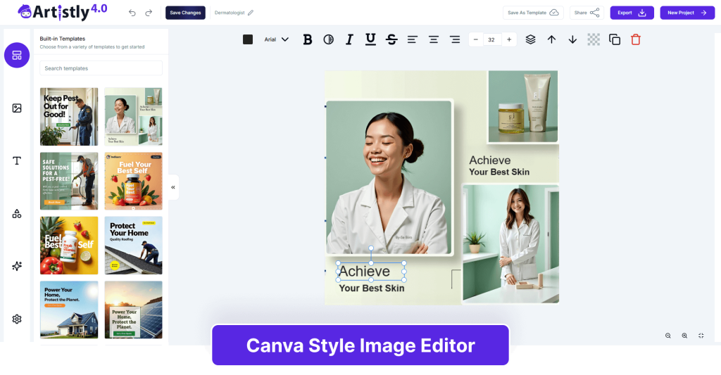Move layer up with up arrow
This screenshot has width=721, height=375.
(x=551, y=39)
